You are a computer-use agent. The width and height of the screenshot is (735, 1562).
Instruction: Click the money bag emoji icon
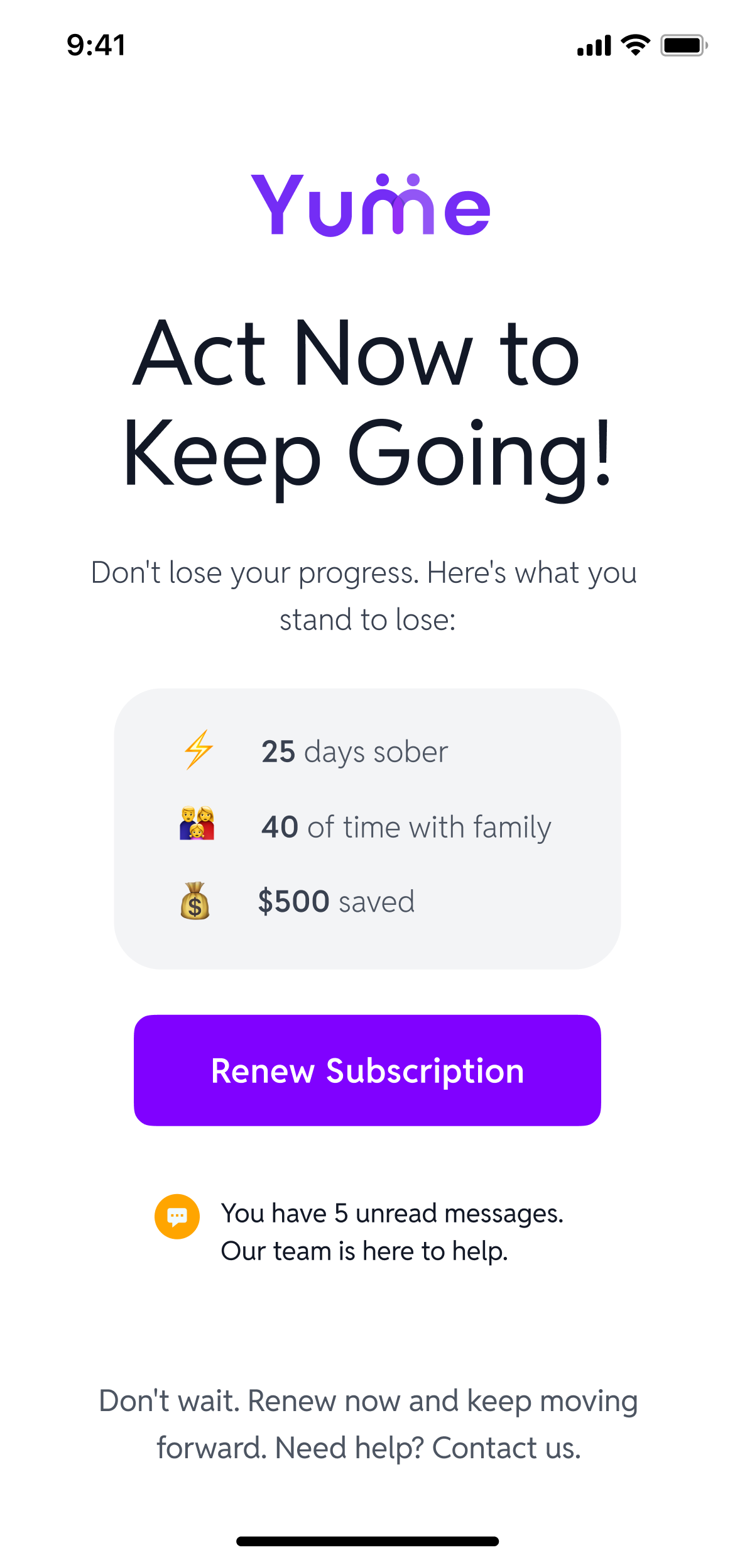tap(194, 902)
